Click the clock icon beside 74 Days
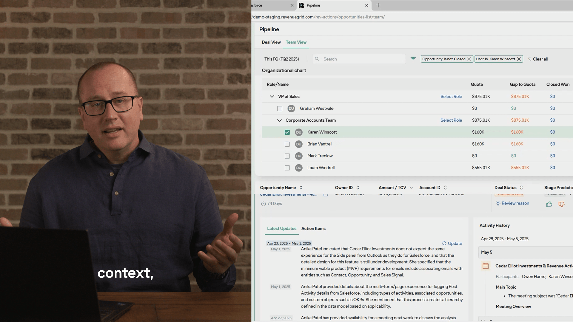 263,204
